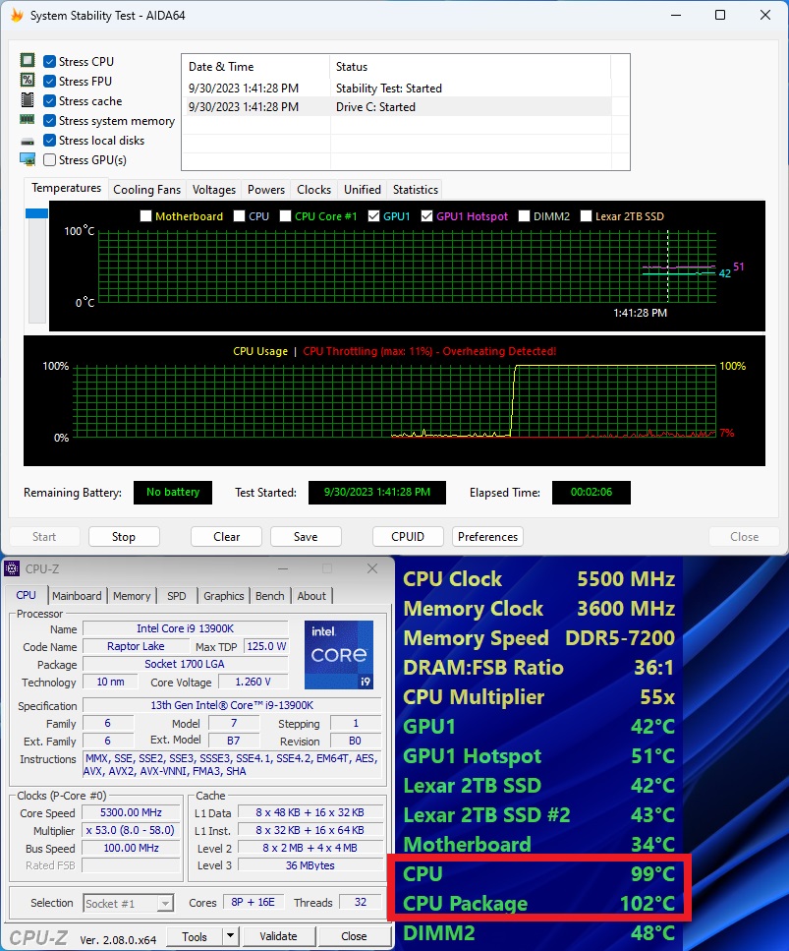Click the No battery status display
Image resolution: width=789 pixels, height=951 pixels.
point(173,493)
